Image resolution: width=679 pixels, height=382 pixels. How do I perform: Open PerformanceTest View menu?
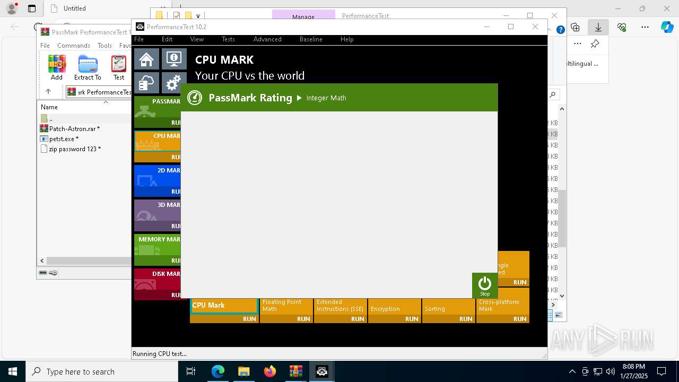pyautogui.click(x=197, y=39)
